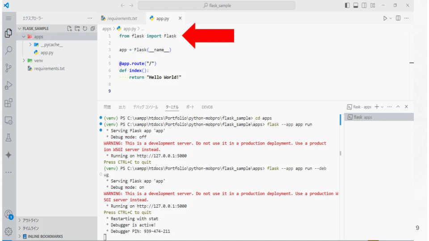429x241 pixels.
Task: Open the Explorer view in activity bar
Action: 8,33
